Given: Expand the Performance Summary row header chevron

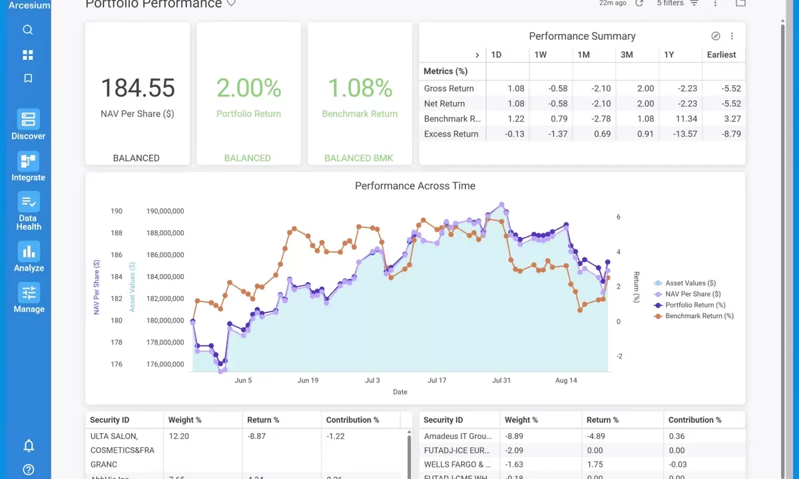Looking at the screenshot, I should (477, 55).
